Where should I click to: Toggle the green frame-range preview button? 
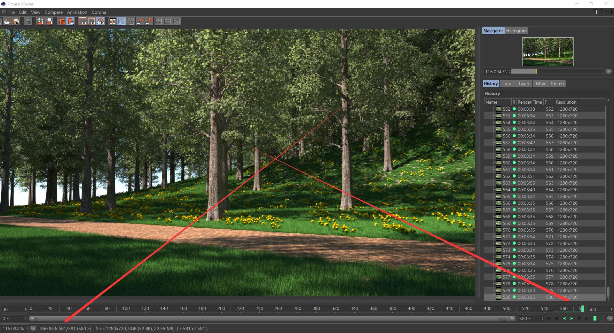tap(595, 319)
